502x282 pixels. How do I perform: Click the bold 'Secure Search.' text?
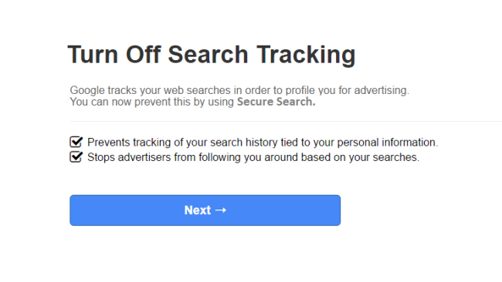click(x=276, y=102)
